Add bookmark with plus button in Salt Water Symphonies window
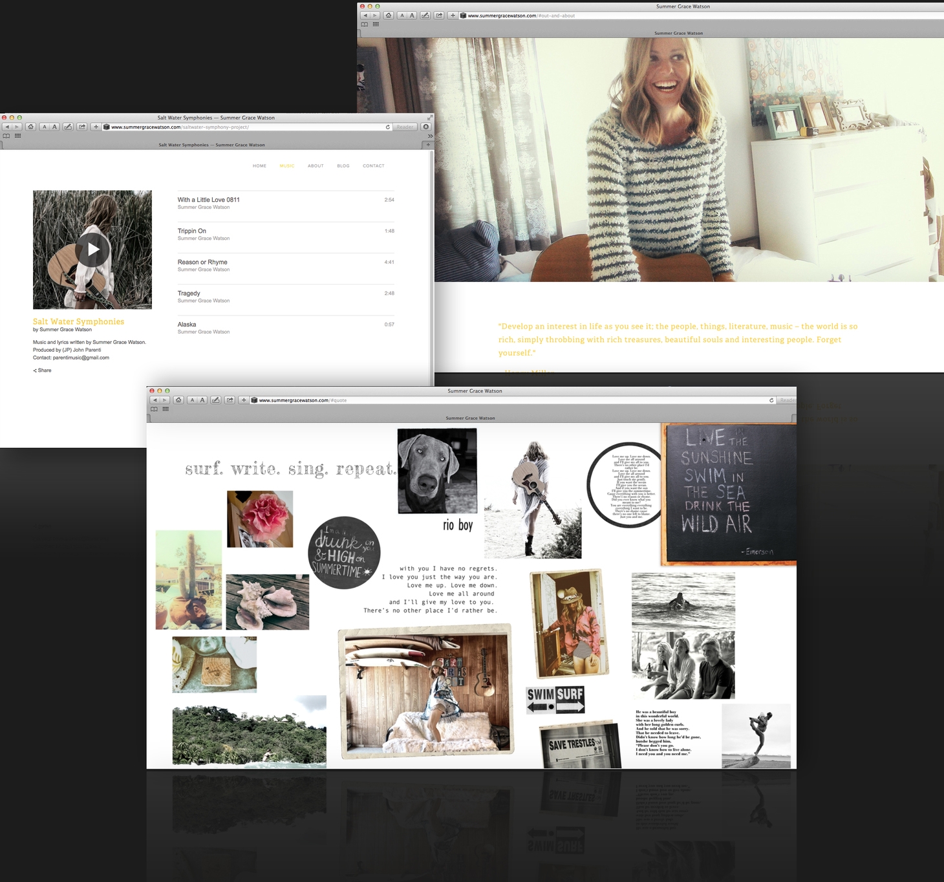This screenshot has width=944, height=882. (96, 127)
